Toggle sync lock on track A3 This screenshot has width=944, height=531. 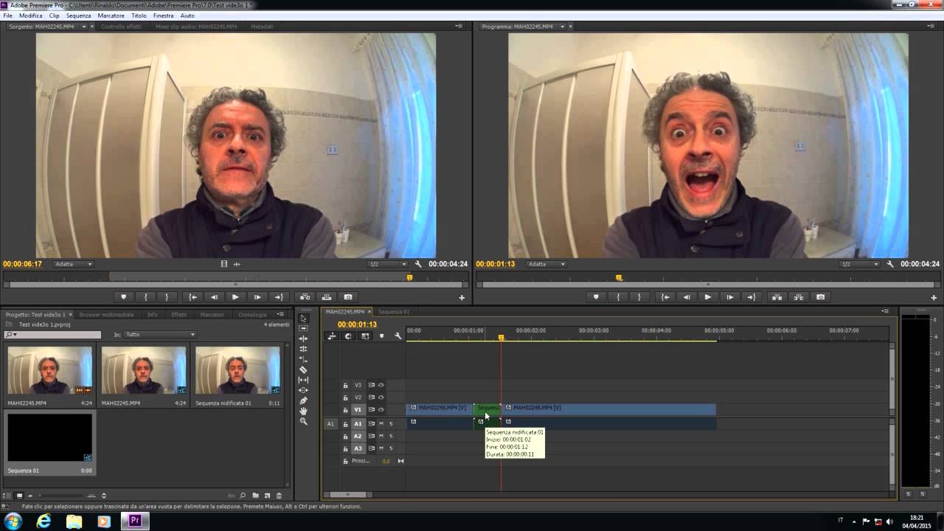(372, 448)
